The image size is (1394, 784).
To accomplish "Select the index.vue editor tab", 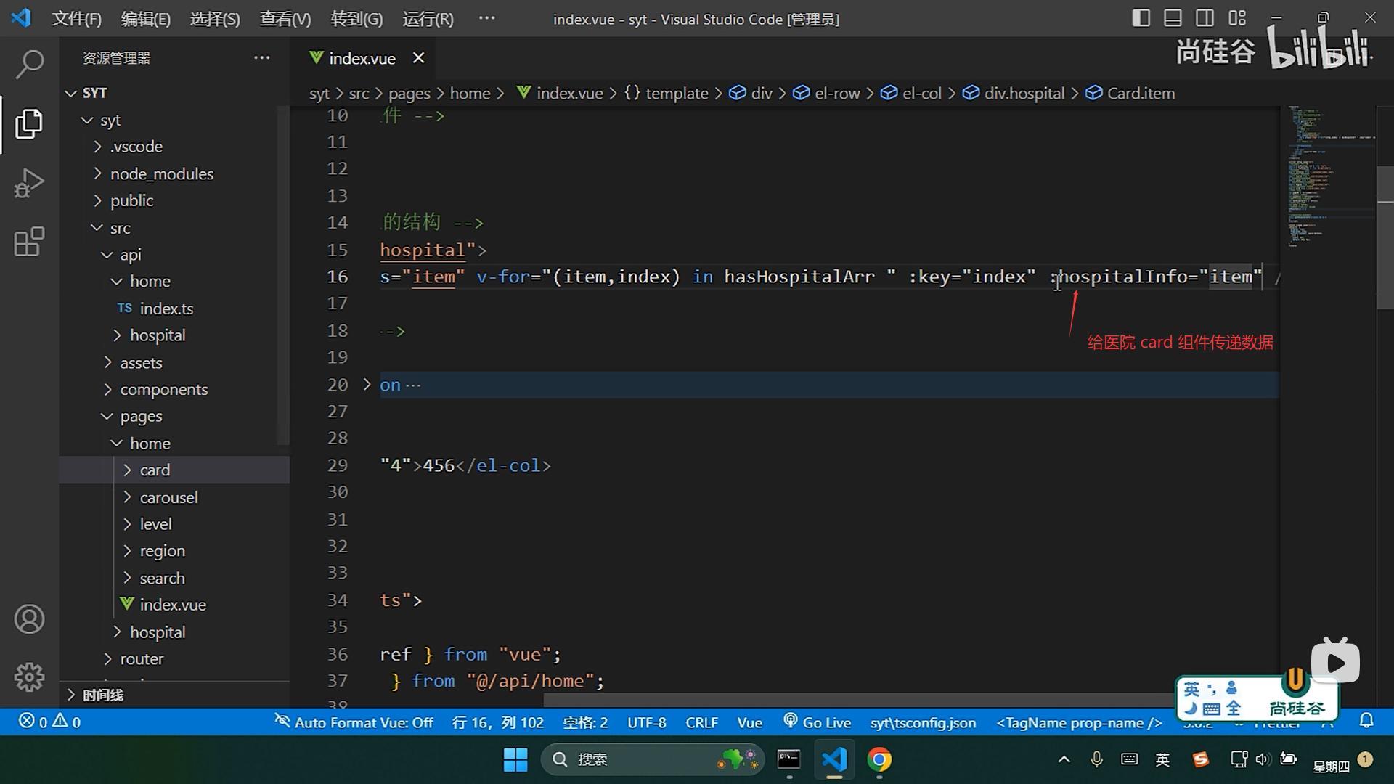I will 362,58.
